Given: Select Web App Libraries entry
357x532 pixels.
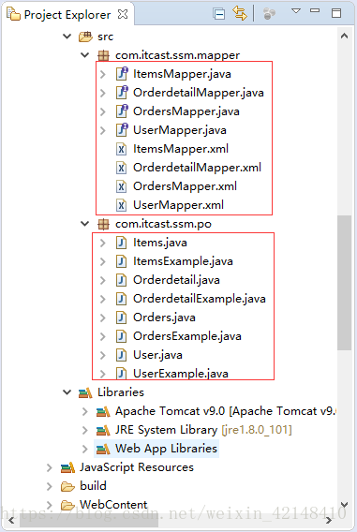Looking at the screenshot, I should 166,449.
